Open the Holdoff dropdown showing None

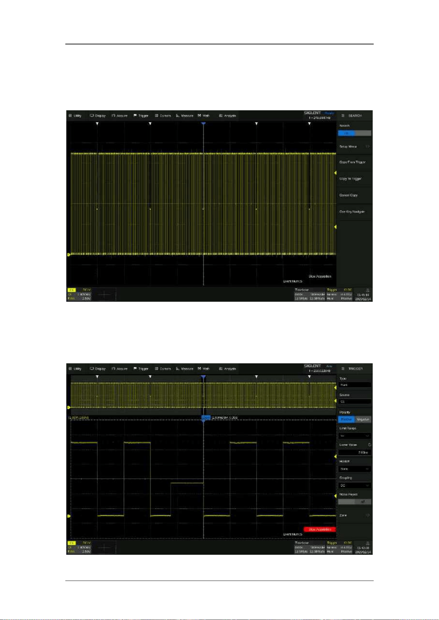(354, 469)
